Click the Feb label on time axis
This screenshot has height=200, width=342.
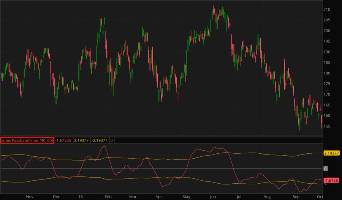pyautogui.click(x=108, y=197)
